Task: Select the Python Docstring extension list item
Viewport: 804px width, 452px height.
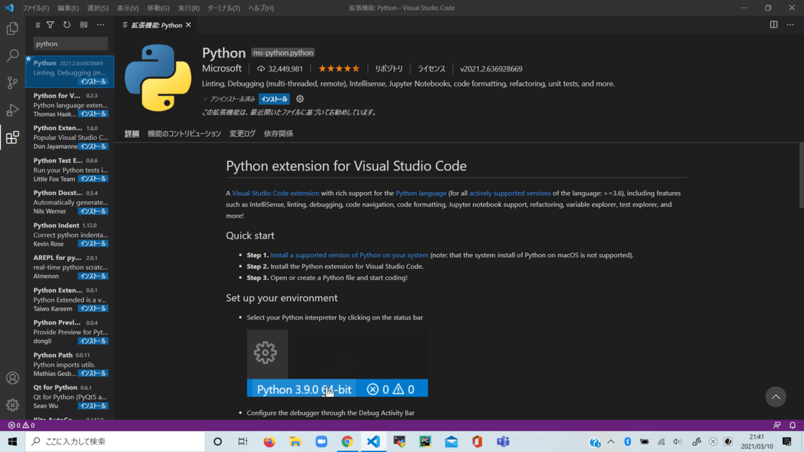Action: [70, 202]
